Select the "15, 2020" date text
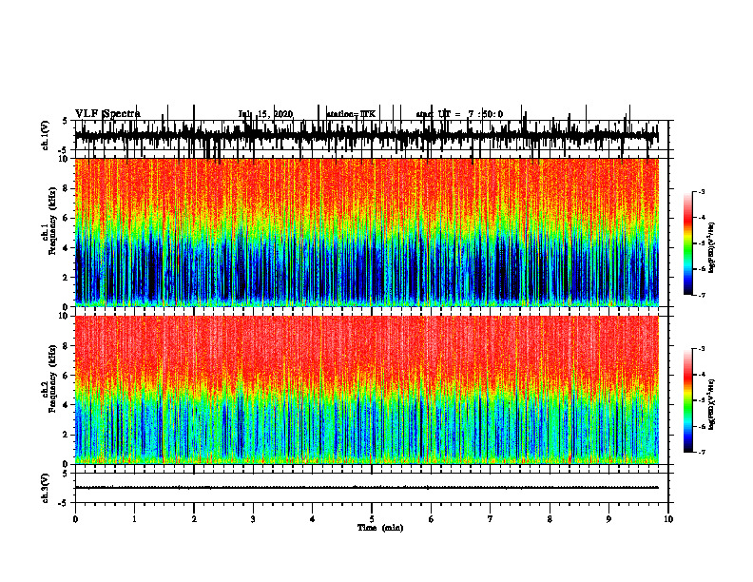Screen dimensions: 753x582 click(275, 114)
